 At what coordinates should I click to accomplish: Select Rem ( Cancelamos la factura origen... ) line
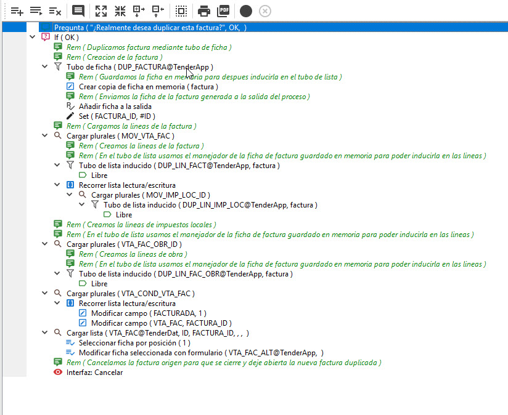pos(224,363)
